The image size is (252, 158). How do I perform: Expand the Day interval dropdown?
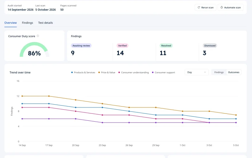pos(197,72)
